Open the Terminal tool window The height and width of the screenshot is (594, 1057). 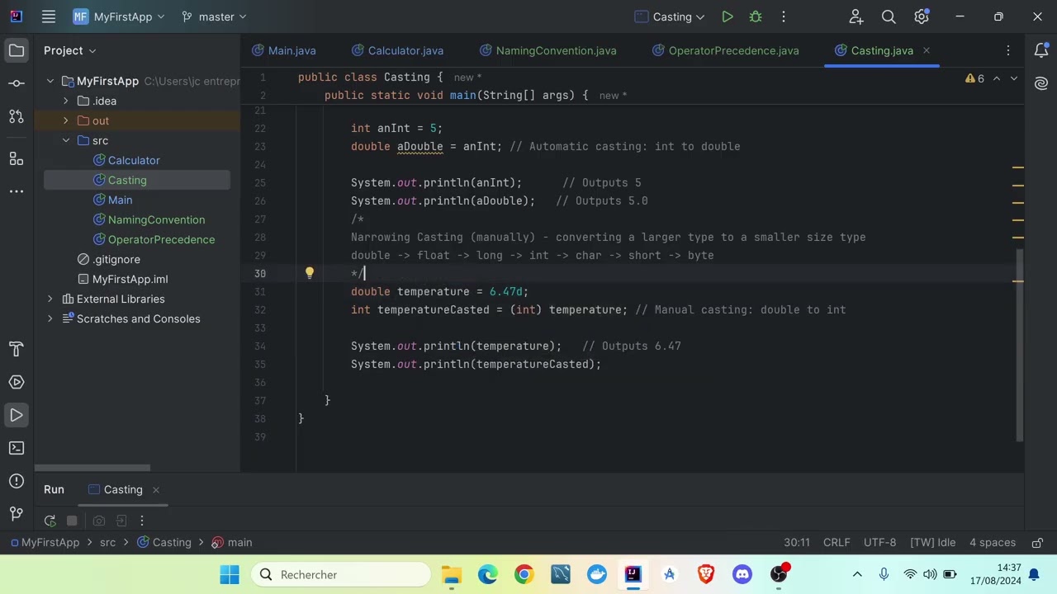coord(17,448)
